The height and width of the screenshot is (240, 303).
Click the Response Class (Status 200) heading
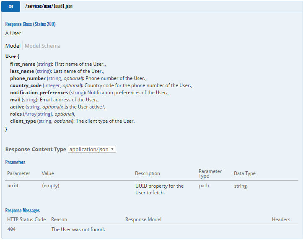[30, 24]
